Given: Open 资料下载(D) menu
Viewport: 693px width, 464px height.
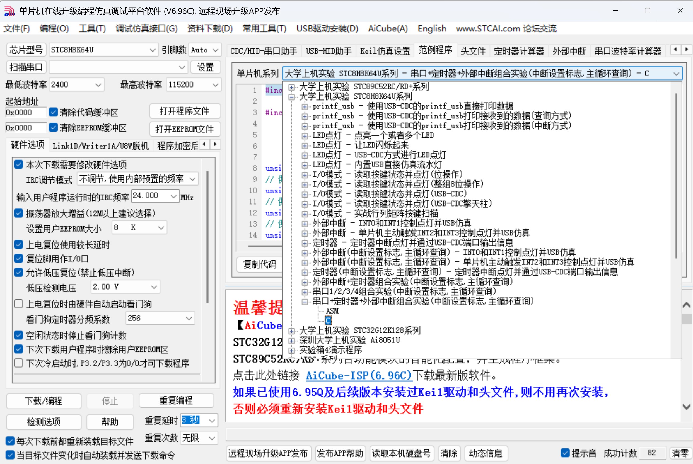Looking at the screenshot, I should point(210,29).
